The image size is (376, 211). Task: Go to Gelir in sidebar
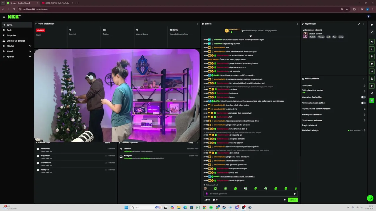coord(17,30)
